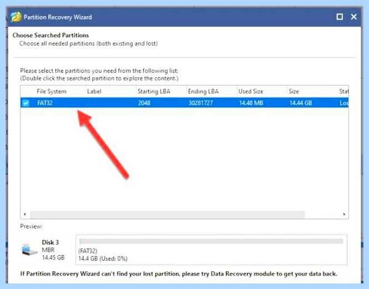The width and height of the screenshot is (369, 289).
Task: Click the size 14.44 GB cell
Action: pyautogui.click(x=301, y=103)
